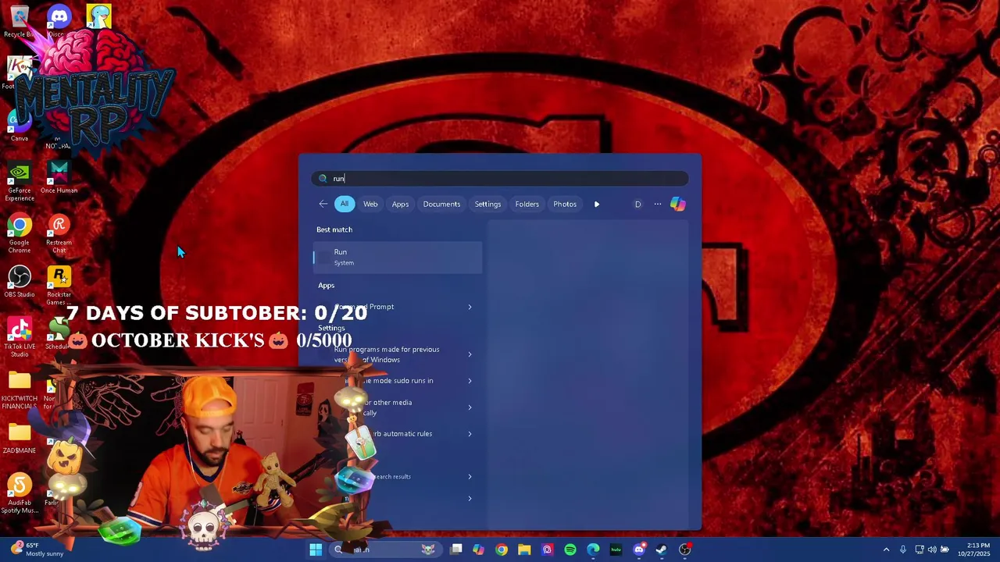Switch to the Folders search tab
Image resolution: width=1000 pixels, height=562 pixels.
click(x=527, y=205)
